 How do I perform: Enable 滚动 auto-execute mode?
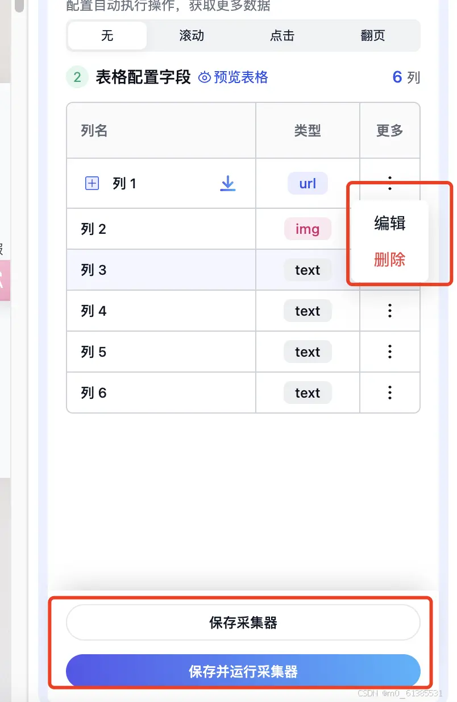pyautogui.click(x=191, y=35)
